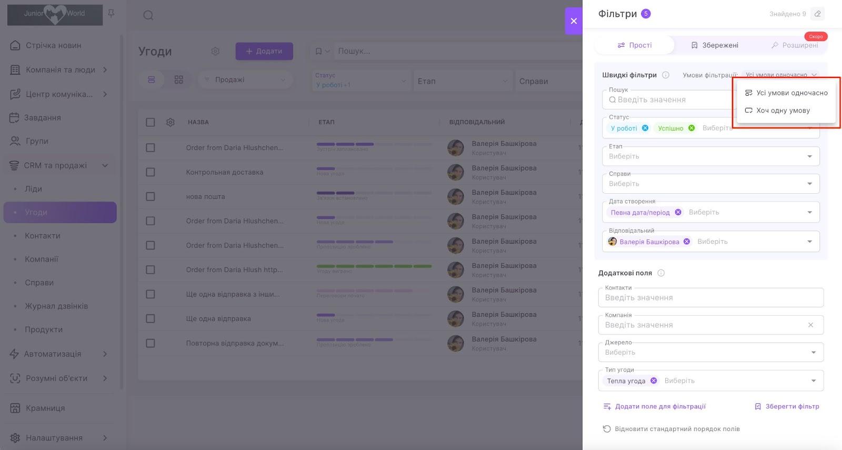Click the eraser icon to clear filters
This screenshot has width=842, height=450.
(x=817, y=14)
